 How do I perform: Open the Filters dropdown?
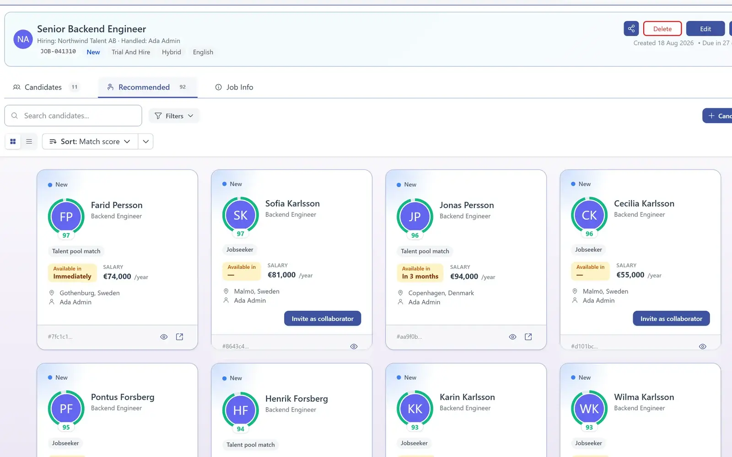click(174, 116)
